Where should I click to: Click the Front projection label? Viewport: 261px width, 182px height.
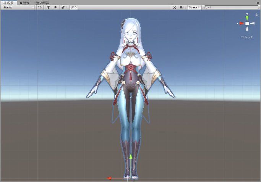[247, 37]
